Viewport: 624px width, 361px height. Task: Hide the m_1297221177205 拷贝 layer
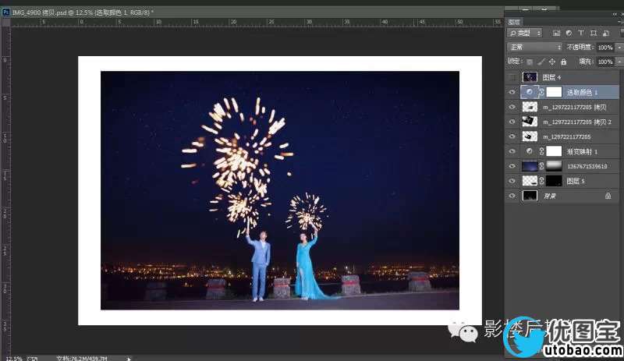pos(512,107)
